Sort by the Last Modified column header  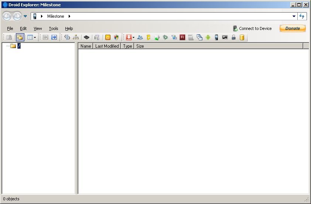(107, 46)
